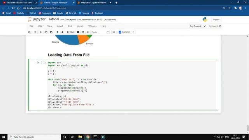Cut selected cells with scissors icon
Image resolution: width=249 pixels, height=140 pixels.
pyautogui.click(x=41, y=32)
